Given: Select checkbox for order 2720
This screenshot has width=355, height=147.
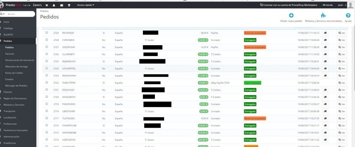Looking at the screenshot, I should (x=47, y=97).
